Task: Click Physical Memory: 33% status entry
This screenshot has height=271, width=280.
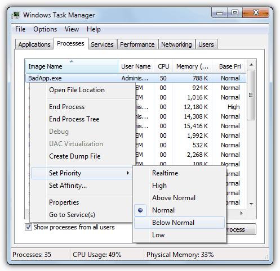Action: click(x=180, y=255)
